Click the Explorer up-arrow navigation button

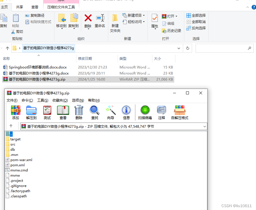7,48
